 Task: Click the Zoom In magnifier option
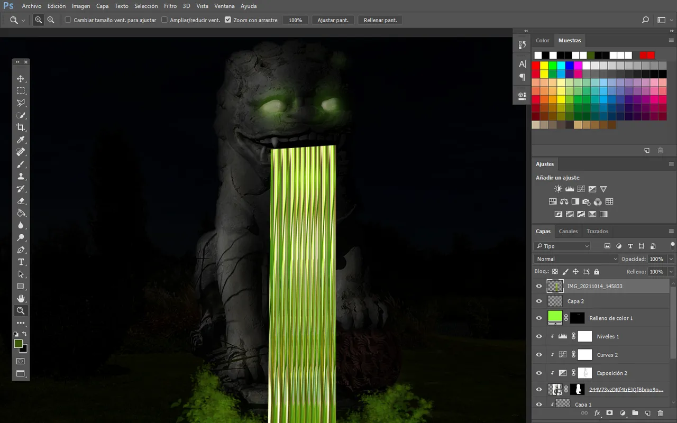(x=39, y=20)
